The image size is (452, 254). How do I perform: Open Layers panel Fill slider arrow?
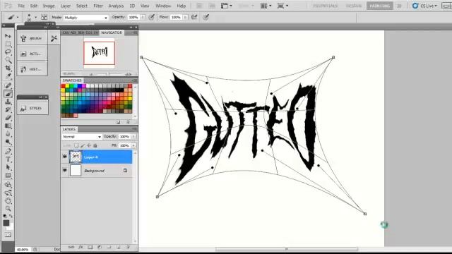coord(133,145)
